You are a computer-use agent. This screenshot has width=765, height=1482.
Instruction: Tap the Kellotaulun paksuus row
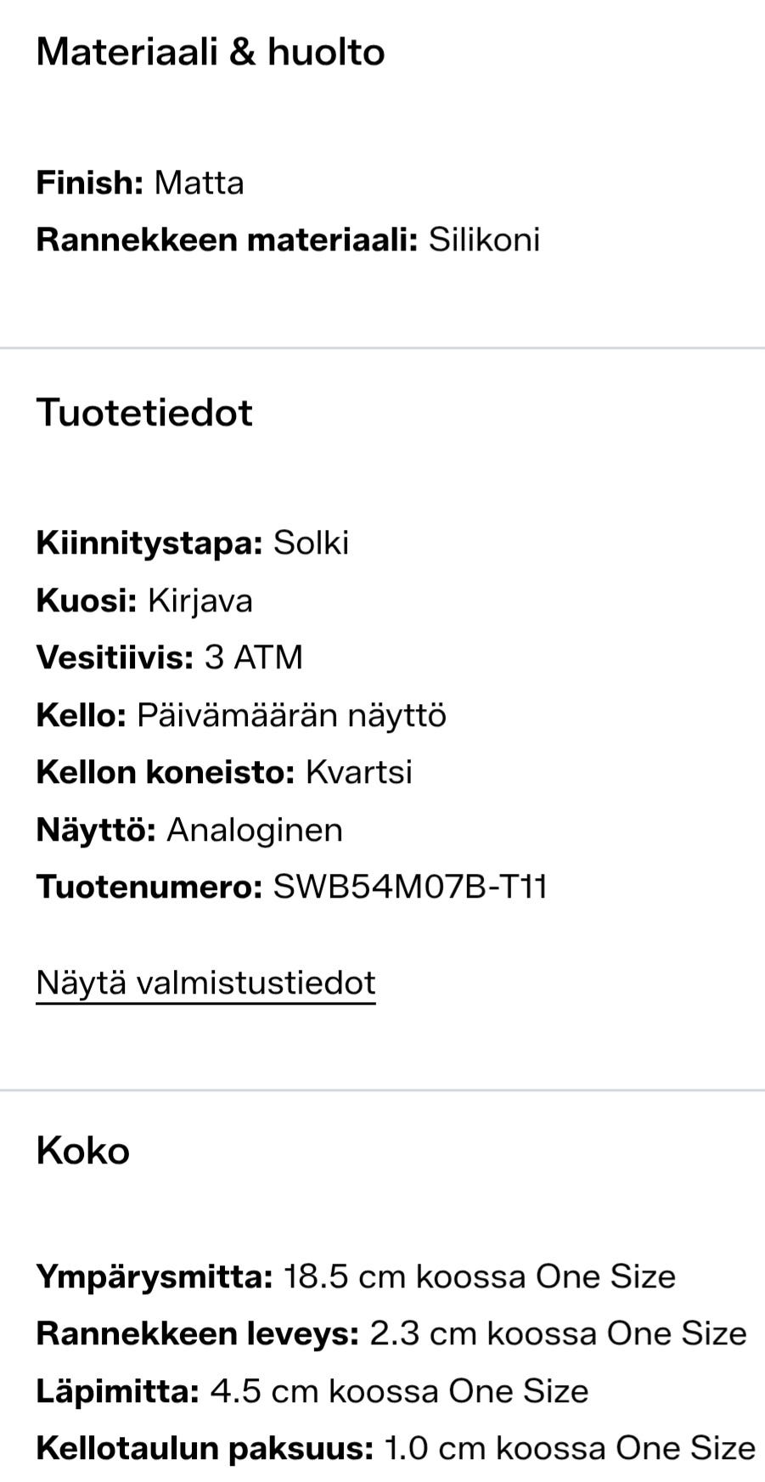pos(395,1448)
